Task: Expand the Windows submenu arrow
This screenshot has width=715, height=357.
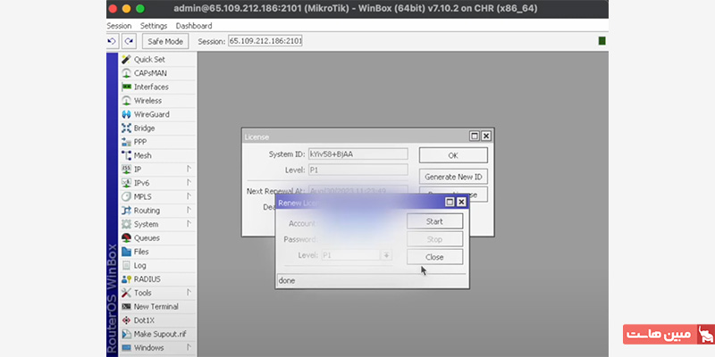Action: [x=189, y=347]
